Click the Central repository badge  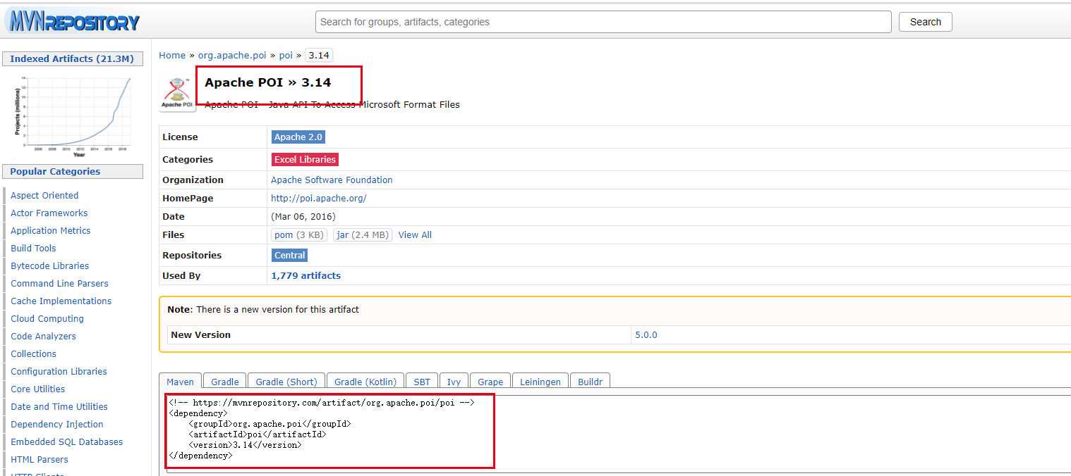pyautogui.click(x=290, y=256)
